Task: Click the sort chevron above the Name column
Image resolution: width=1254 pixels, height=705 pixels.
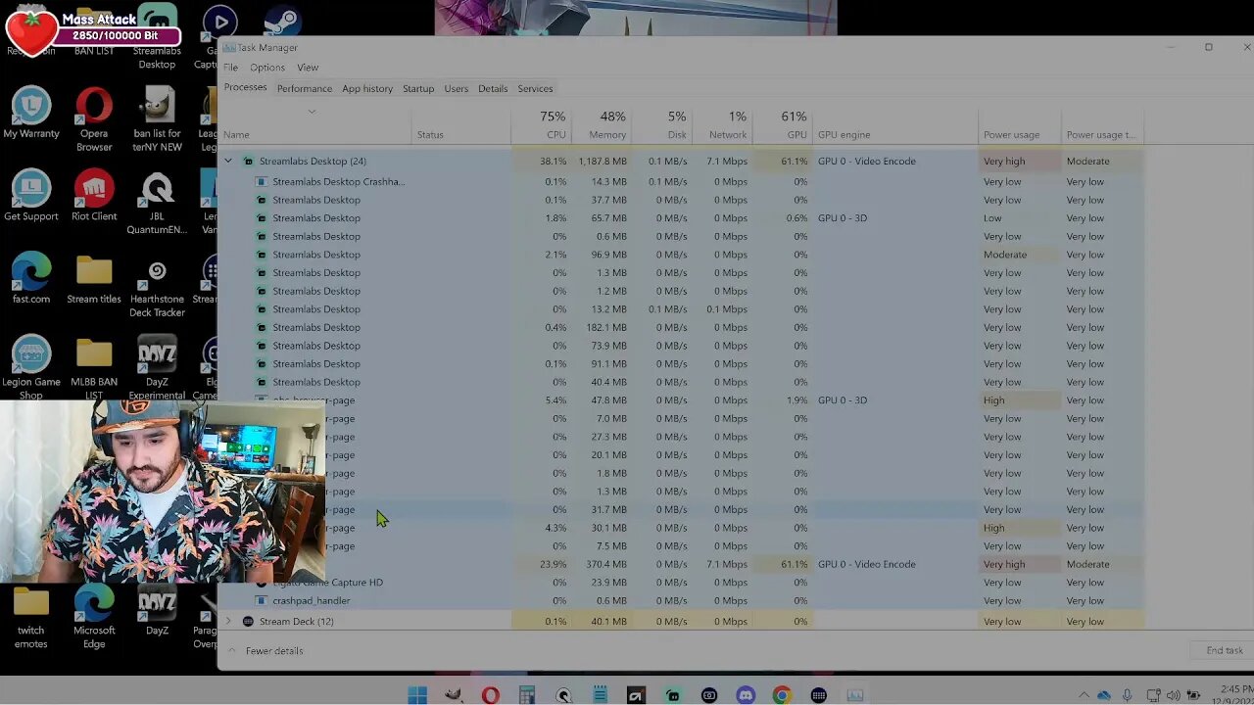Action: (x=312, y=112)
